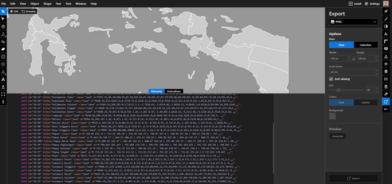Click the Export button

[x=353, y=179]
